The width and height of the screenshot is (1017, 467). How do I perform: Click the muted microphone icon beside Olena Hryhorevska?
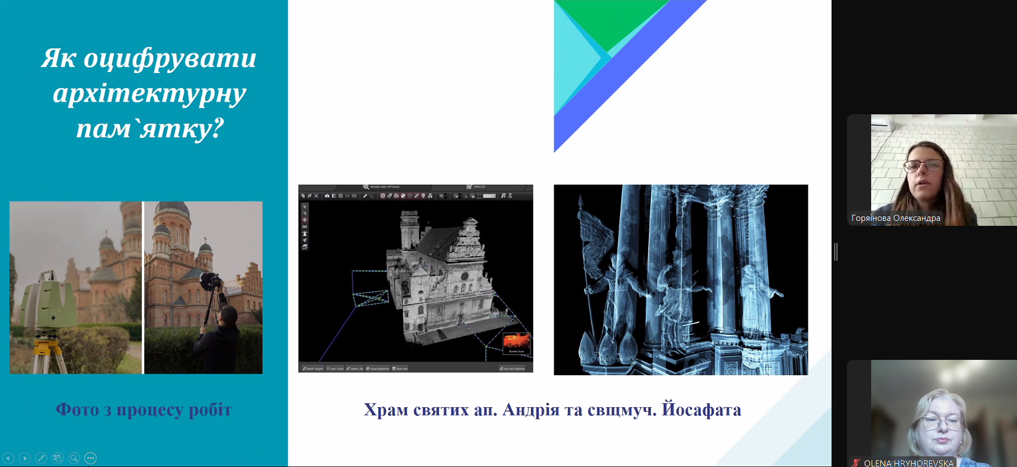pyautogui.click(x=856, y=463)
